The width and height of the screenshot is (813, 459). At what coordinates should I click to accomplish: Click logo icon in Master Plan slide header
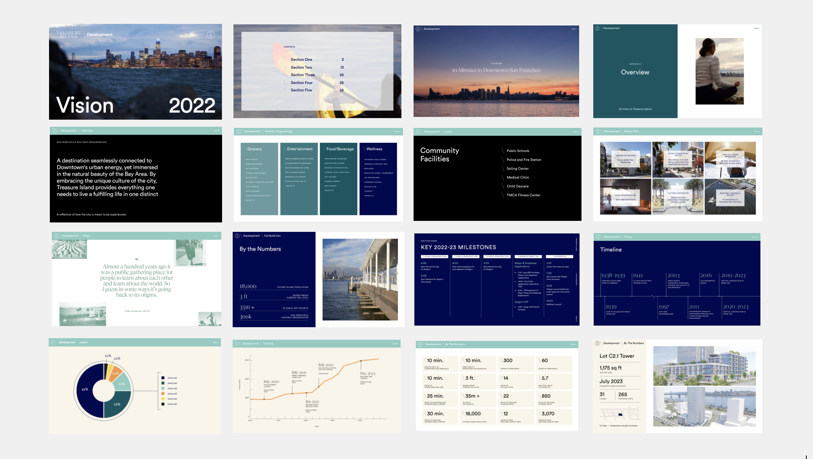coord(598,131)
